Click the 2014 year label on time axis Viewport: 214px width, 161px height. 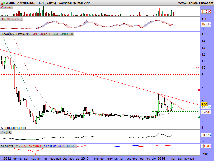coord(161,159)
